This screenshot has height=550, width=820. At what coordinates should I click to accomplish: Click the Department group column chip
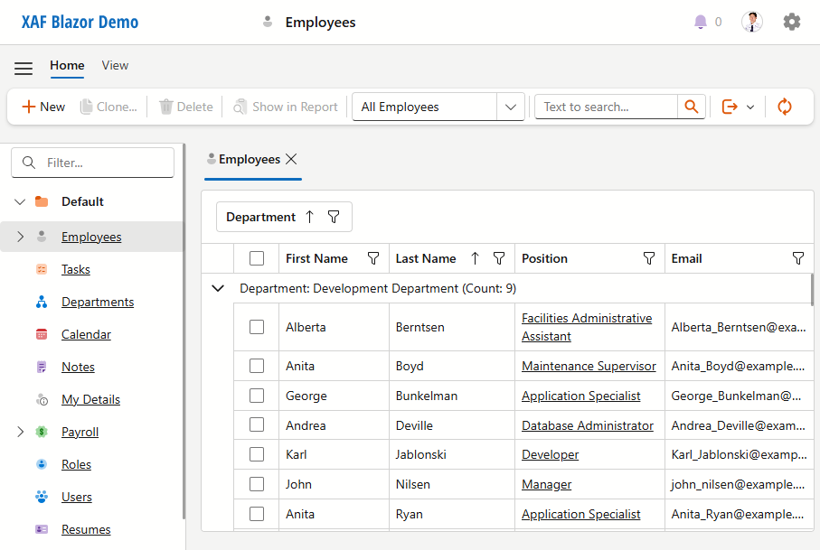click(284, 217)
